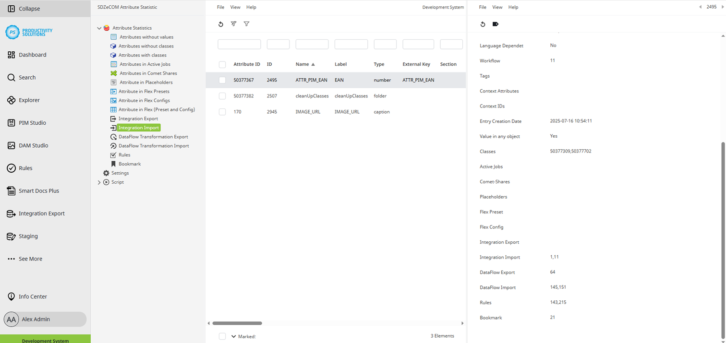Click the Collapse button at the top left
The width and height of the screenshot is (726, 343).
[x=24, y=8]
